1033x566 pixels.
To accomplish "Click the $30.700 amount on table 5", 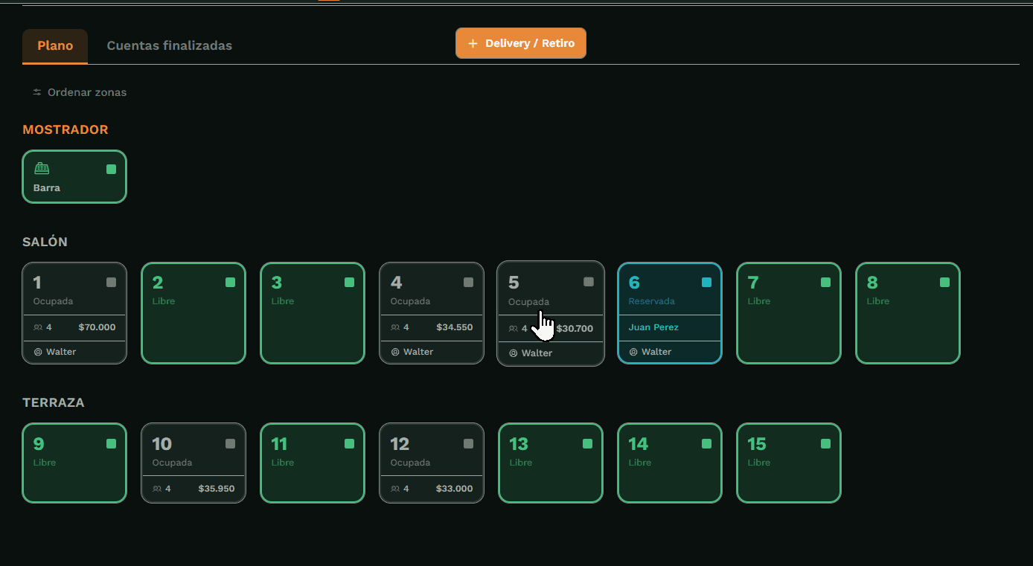I will (575, 329).
